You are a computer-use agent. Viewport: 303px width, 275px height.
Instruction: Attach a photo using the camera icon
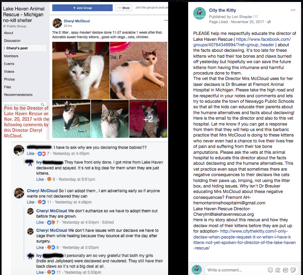pyautogui.click(x=278, y=270)
